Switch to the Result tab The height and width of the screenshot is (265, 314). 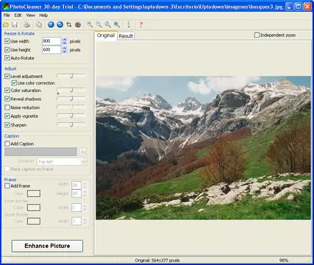point(126,36)
